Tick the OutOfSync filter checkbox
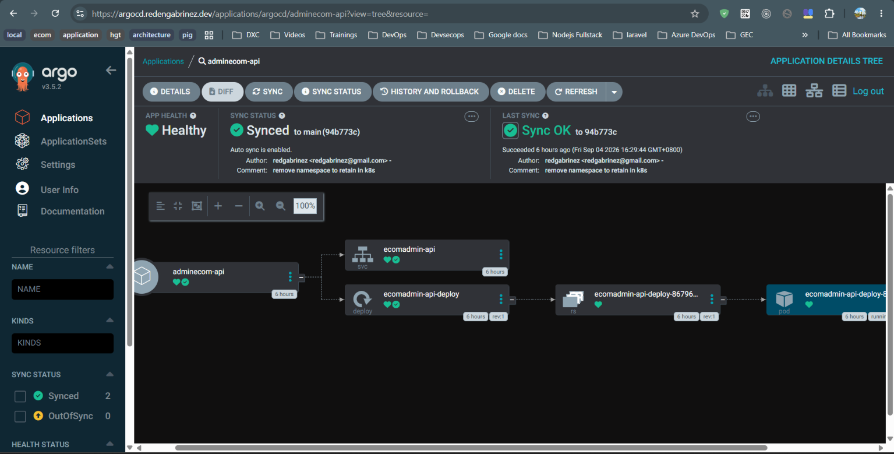The image size is (894, 454). pyautogui.click(x=20, y=416)
